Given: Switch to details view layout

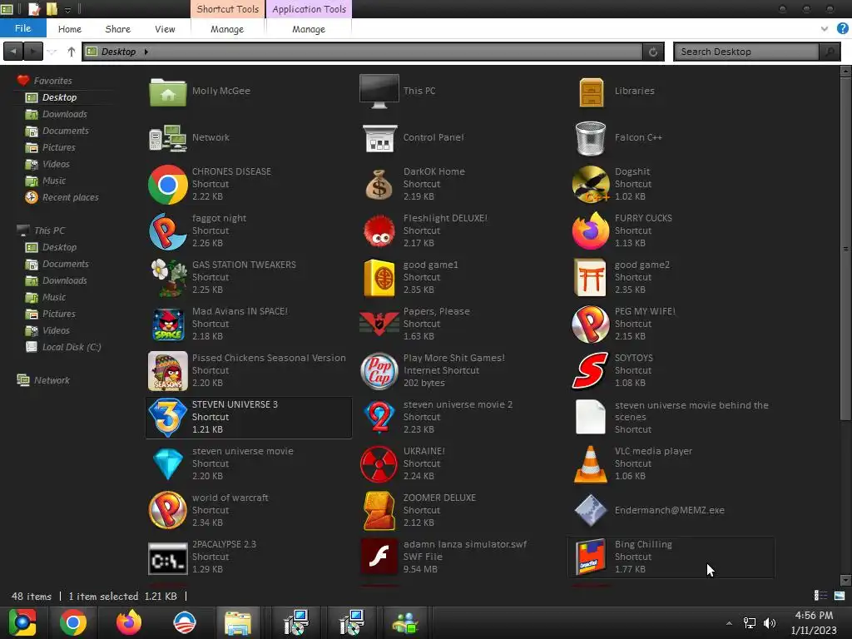Looking at the screenshot, I should tap(820, 596).
